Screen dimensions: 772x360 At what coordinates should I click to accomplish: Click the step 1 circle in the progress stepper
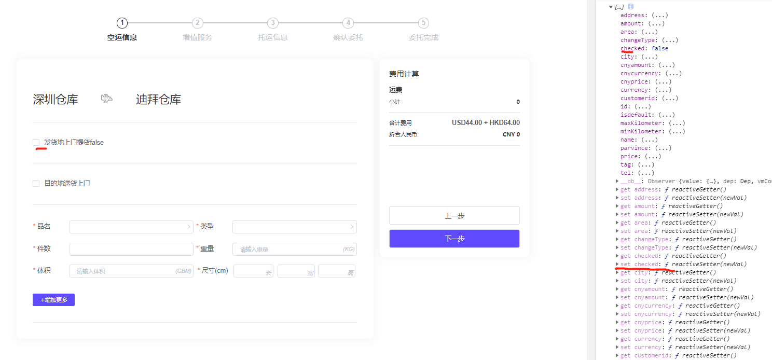[x=122, y=23]
